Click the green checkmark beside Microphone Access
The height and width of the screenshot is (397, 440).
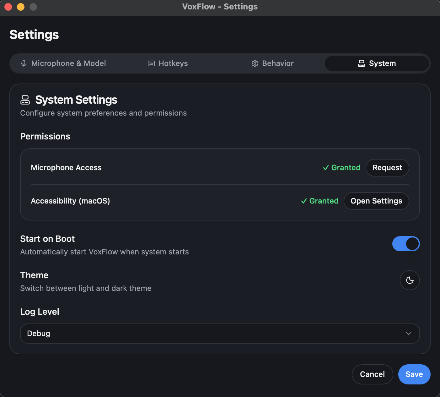326,167
